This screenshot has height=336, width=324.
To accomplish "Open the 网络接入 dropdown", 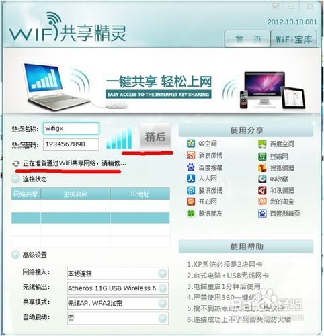I will pos(163,274).
